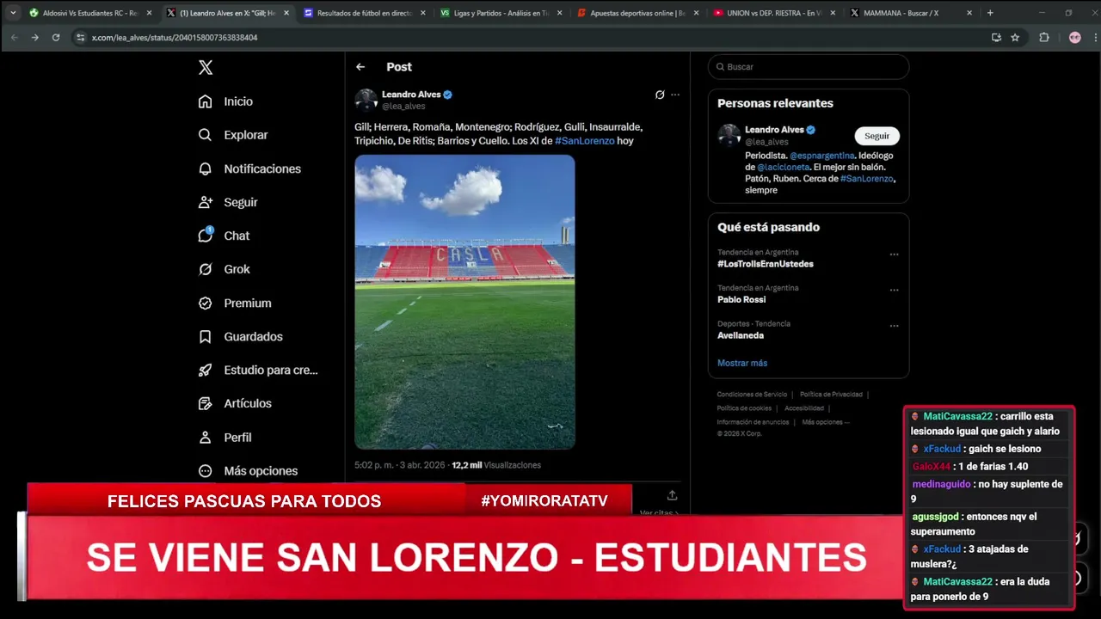Open Chat messages
The image size is (1101, 619).
[x=224, y=236]
